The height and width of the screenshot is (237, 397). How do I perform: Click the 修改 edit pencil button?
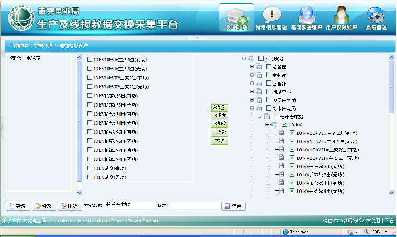click(43, 206)
